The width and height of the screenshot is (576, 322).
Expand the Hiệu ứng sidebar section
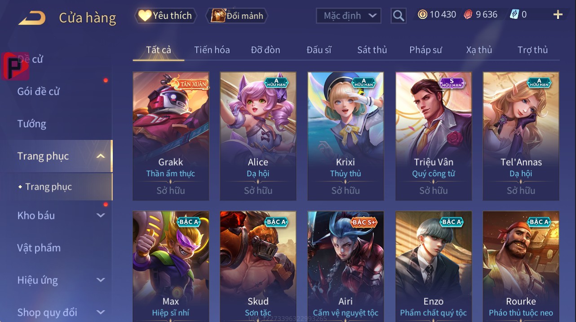click(x=101, y=280)
